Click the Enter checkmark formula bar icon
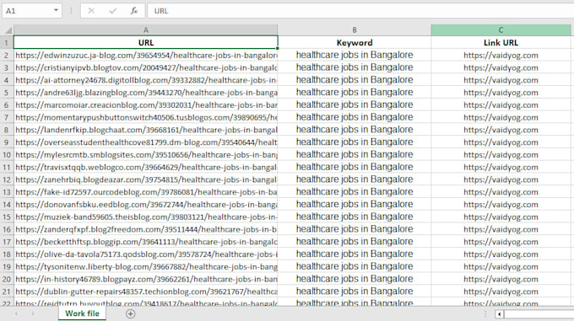Screen dimensions: 574x321 tap(113, 11)
